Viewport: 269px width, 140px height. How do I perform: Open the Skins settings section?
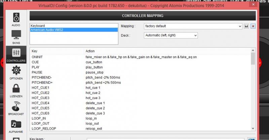[16, 37]
